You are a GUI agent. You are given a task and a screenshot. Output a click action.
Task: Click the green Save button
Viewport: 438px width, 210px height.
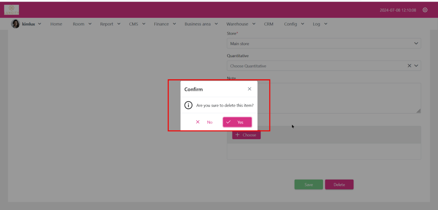tap(308, 185)
